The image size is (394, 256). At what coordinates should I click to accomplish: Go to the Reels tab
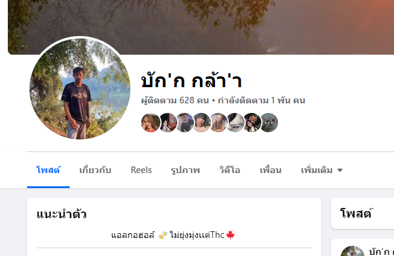(141, 170)
